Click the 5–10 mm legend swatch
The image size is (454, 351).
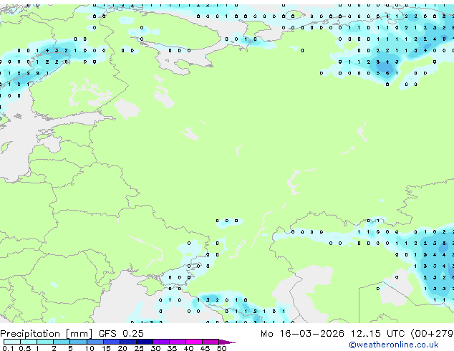pyautogui.click(x=79, y=342)
